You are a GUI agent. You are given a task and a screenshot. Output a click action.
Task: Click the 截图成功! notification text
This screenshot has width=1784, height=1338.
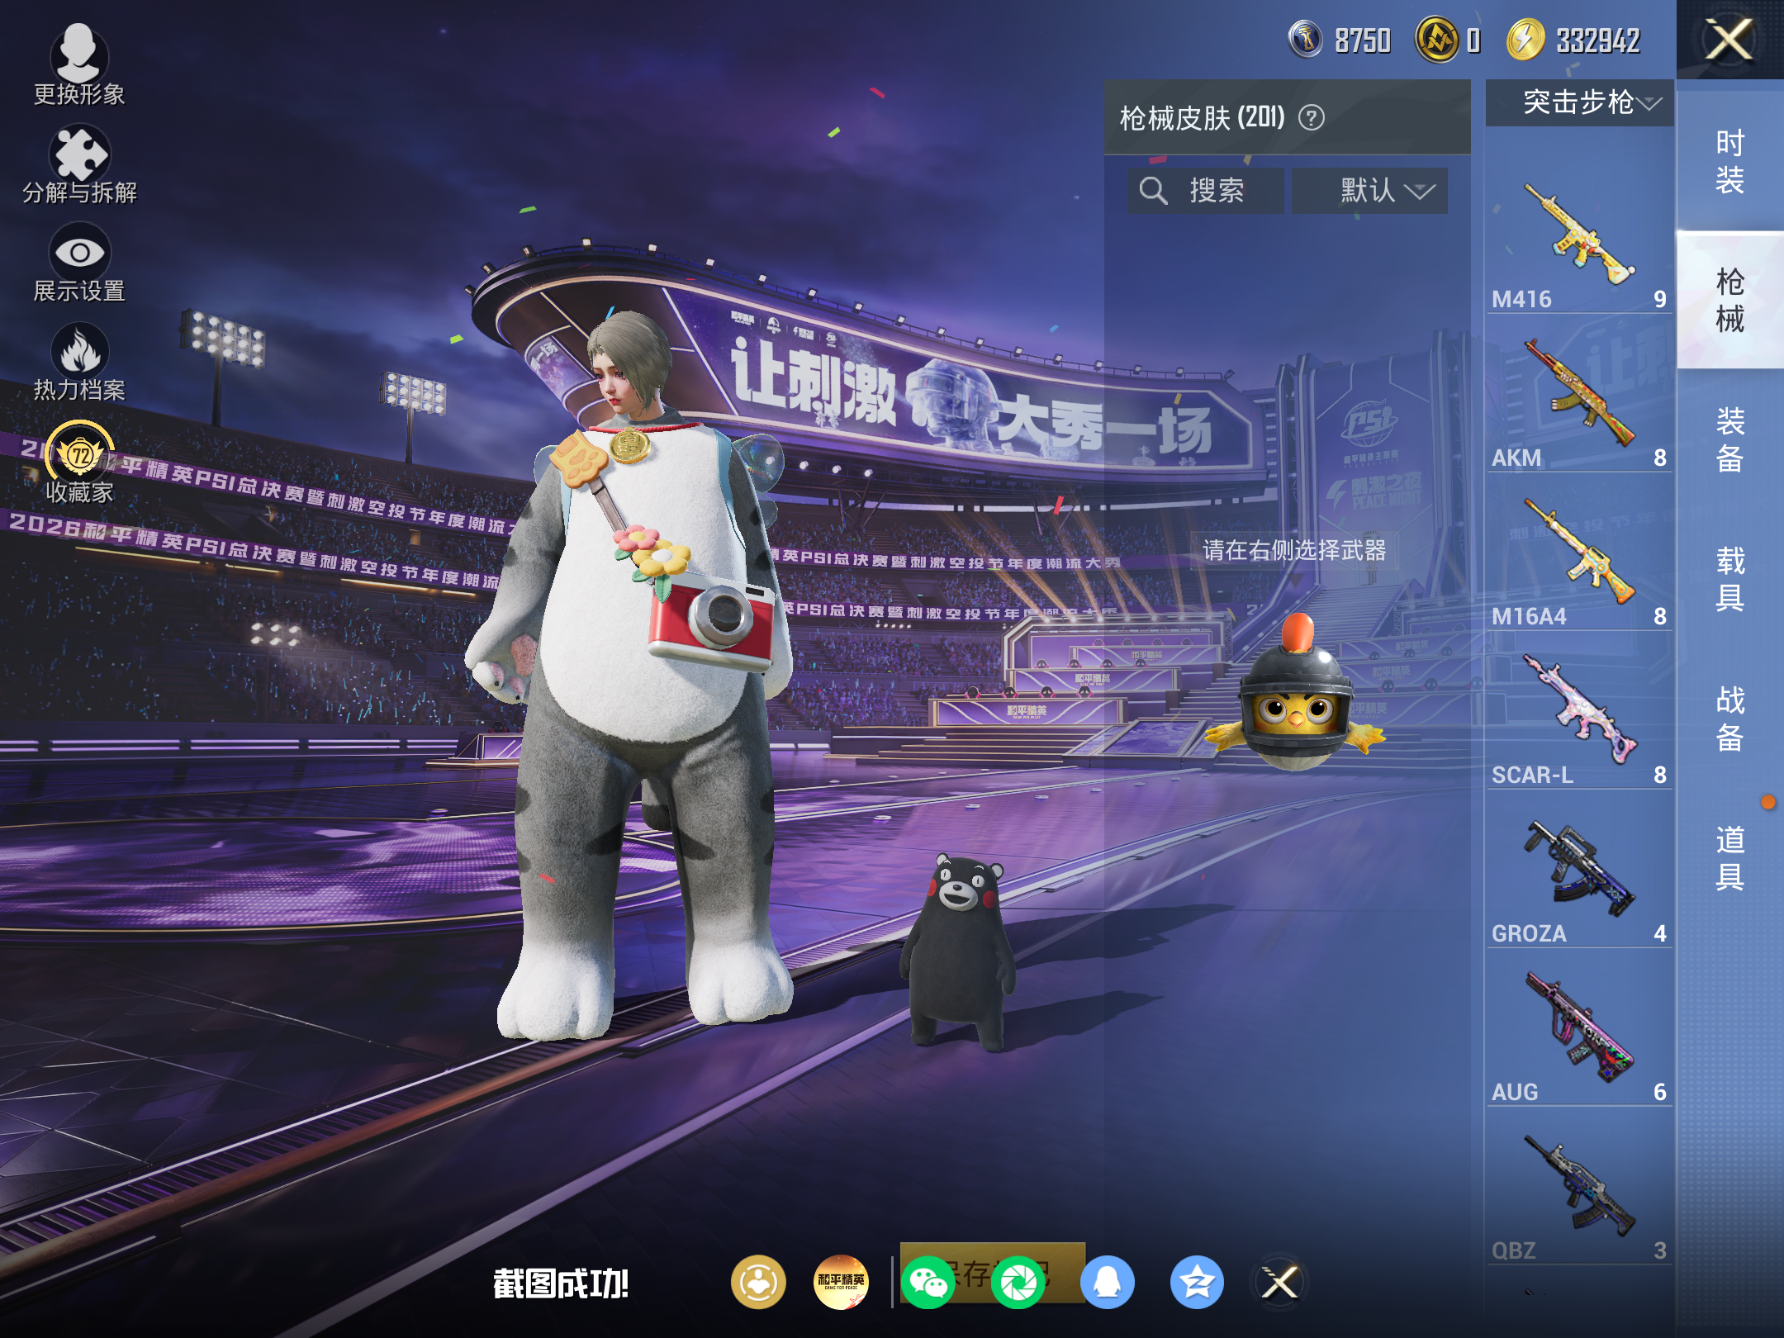pos(561,1283)
